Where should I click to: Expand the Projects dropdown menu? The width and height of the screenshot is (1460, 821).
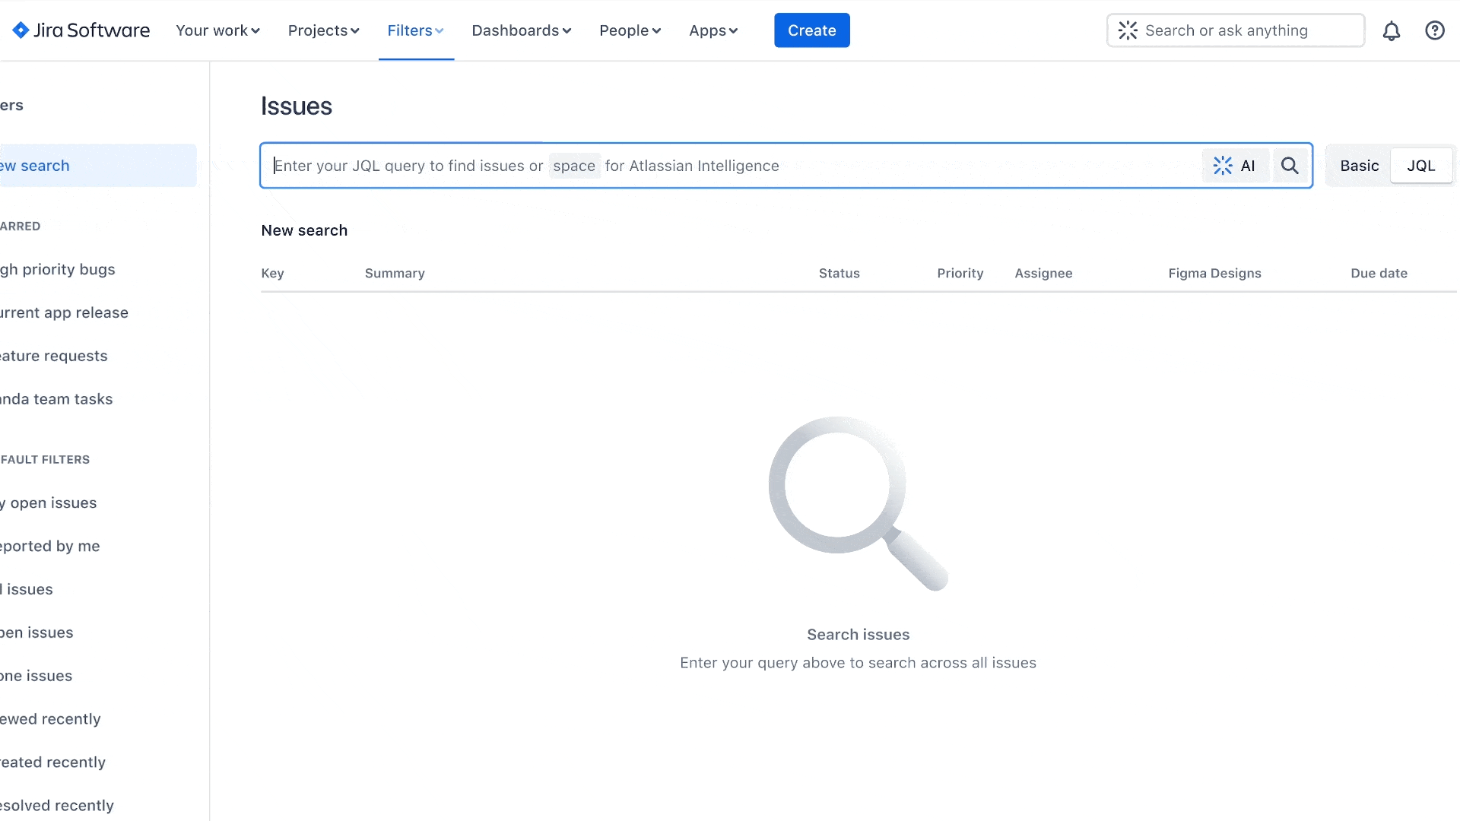click(x=323, y=30)
